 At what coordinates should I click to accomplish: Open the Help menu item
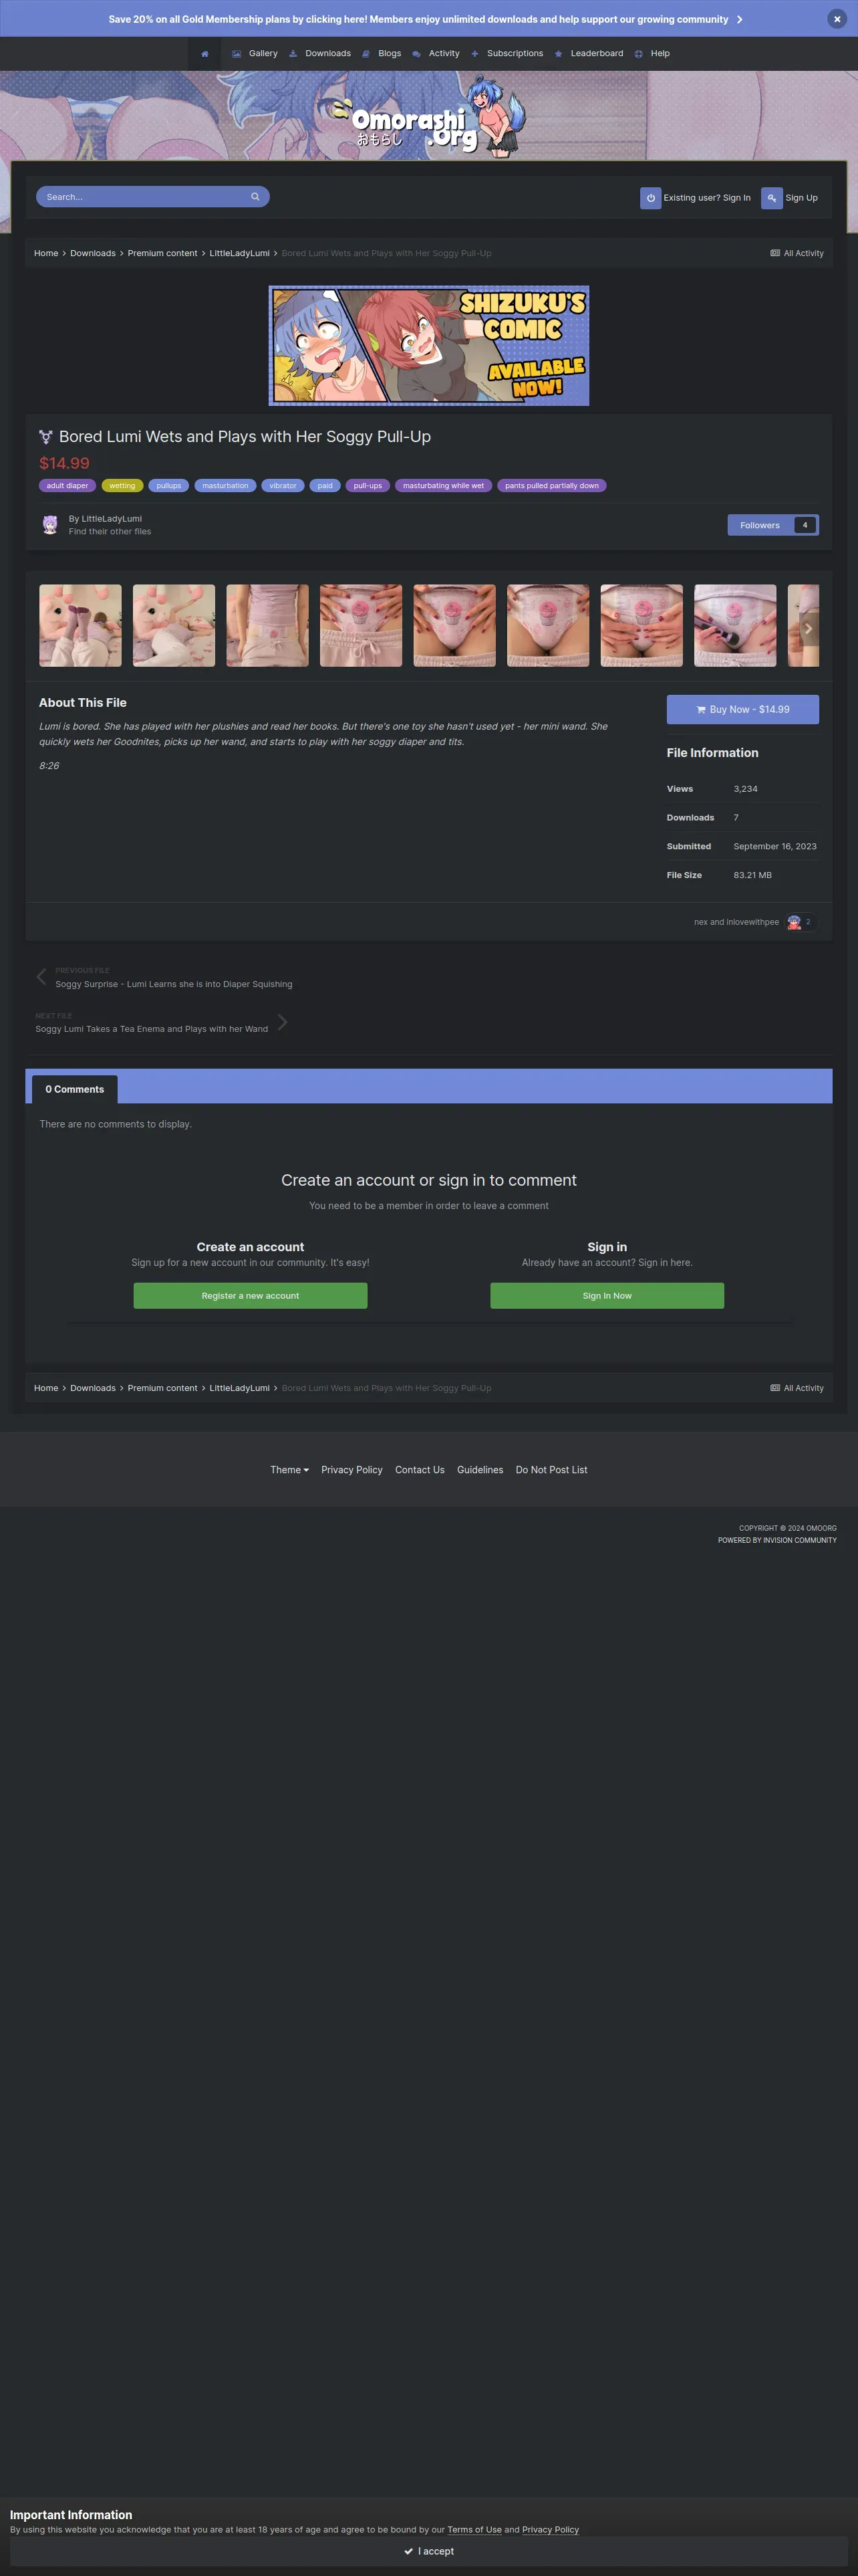pos(652,54)
